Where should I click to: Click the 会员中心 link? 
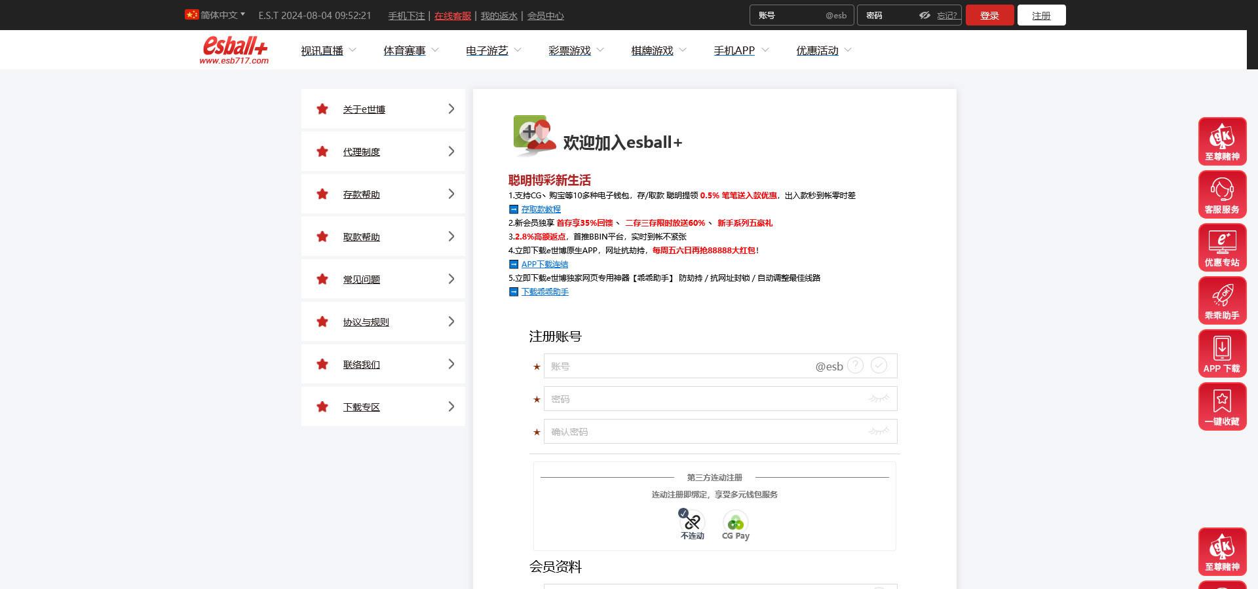point(545,16)
